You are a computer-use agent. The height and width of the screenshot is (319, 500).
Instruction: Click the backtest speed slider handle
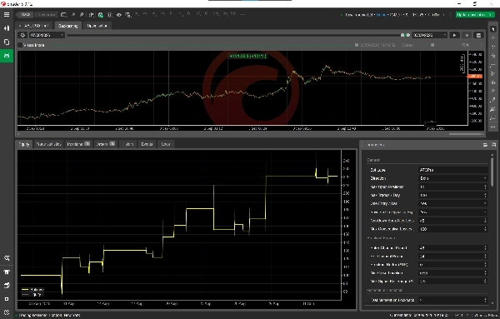(x=432, y=45)
